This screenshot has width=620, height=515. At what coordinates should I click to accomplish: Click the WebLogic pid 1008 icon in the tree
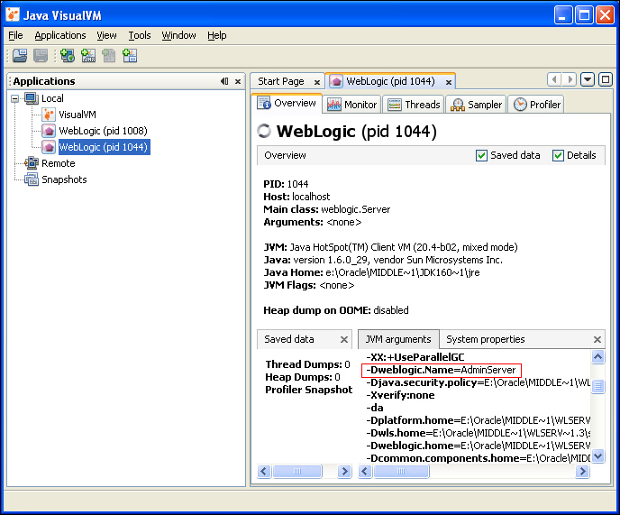pos(49,131)
